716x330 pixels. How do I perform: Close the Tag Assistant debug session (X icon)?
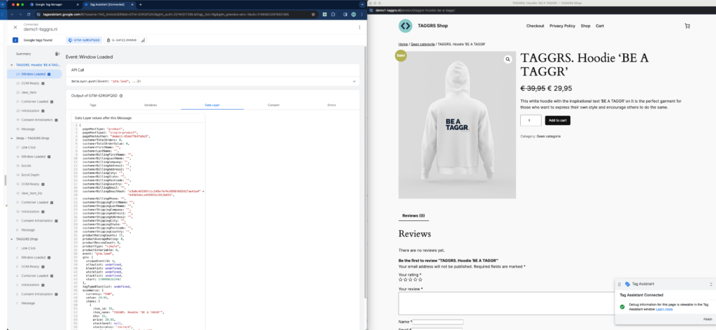tap(15, 27)
